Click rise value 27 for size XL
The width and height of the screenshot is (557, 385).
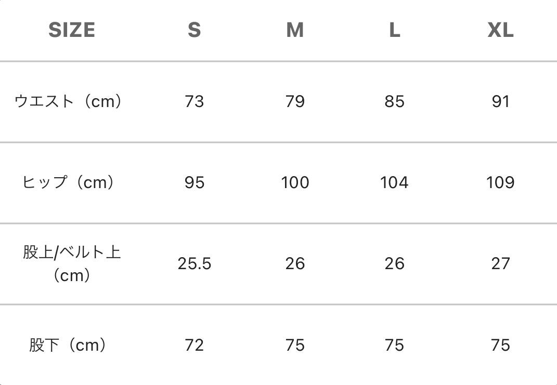(x=500, y=264)
